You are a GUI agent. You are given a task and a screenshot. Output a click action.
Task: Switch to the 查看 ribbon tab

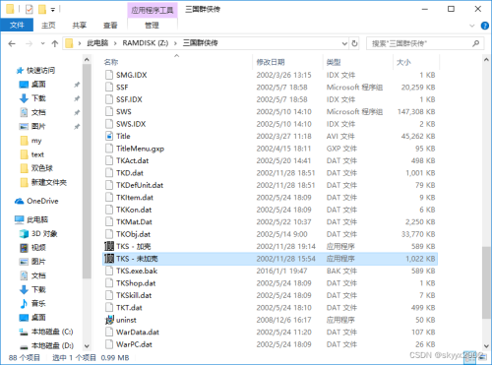[x=110, y=26]
